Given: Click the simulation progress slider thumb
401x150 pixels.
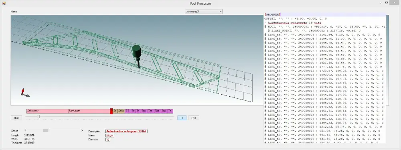Looking at the screenshot, I should [x=38, y=117].
